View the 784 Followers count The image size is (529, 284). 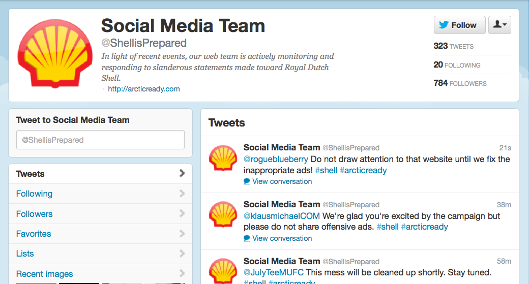coord(460,83)
